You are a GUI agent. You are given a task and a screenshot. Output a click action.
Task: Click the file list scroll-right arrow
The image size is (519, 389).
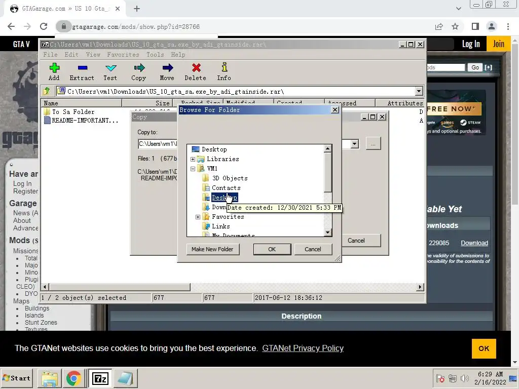pyautogui.click(x=420, y=287)
